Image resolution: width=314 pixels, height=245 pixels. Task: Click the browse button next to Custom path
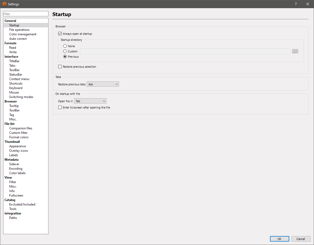coord(295,51)
